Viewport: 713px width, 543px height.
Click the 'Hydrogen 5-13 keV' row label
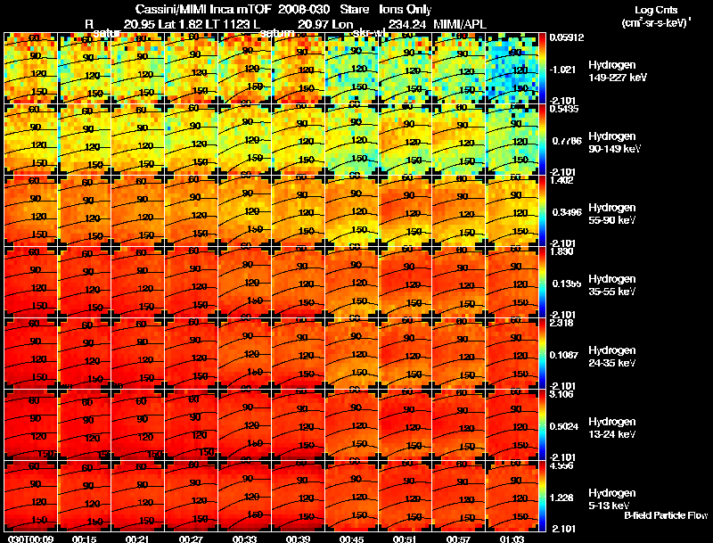tap(612, 499)
